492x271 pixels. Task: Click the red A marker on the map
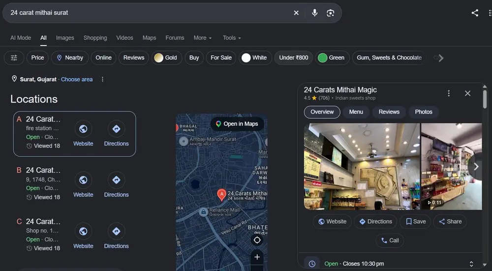click(x=221, y=195)
